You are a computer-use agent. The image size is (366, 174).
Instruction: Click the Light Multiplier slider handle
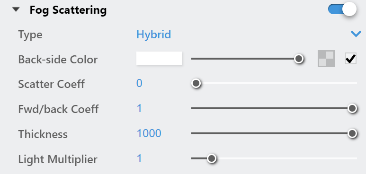point(212,158)
